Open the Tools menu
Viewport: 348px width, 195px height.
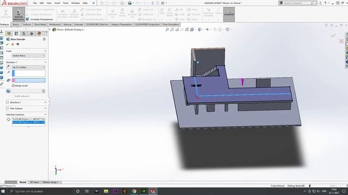[65, 3]
